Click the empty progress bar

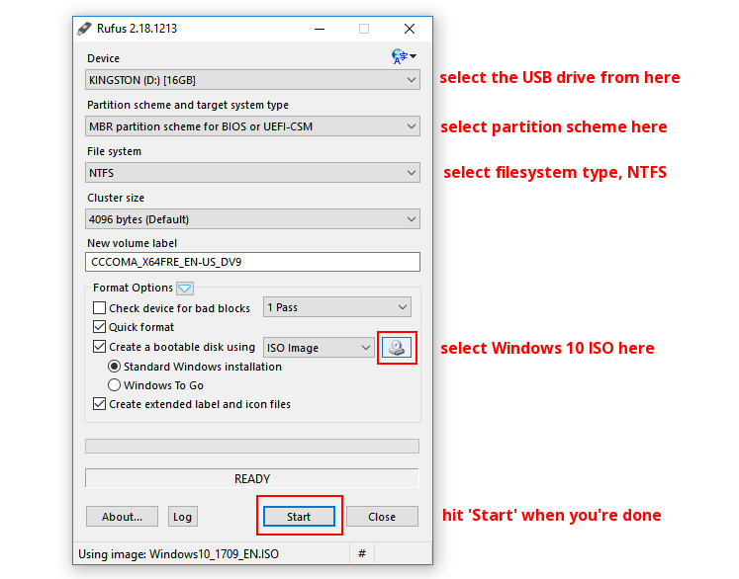[252, 447]
